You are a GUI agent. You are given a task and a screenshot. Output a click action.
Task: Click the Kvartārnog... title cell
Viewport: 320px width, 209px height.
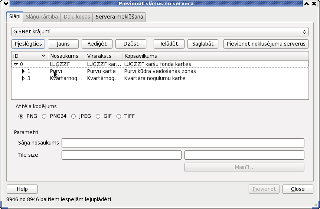103,79
